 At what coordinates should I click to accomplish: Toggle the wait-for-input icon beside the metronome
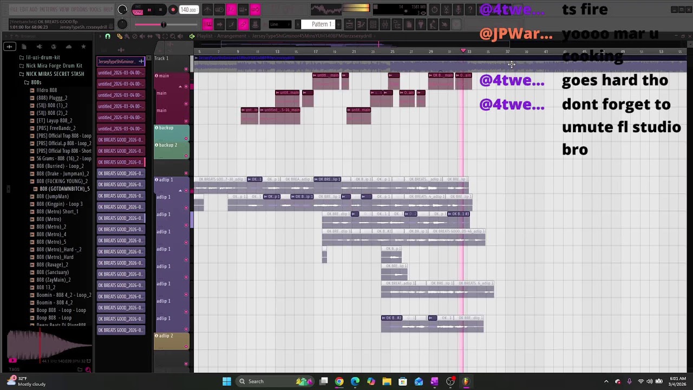(x=219, y=10)
